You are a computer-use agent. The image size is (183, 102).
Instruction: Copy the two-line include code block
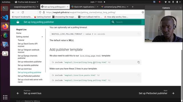coord(139,75)
